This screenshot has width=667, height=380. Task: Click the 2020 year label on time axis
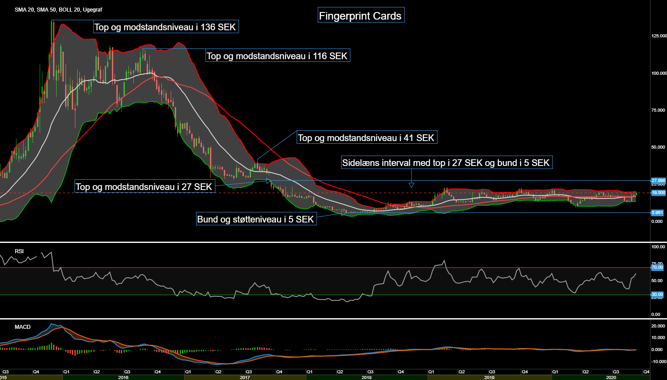tap(611, 377)
